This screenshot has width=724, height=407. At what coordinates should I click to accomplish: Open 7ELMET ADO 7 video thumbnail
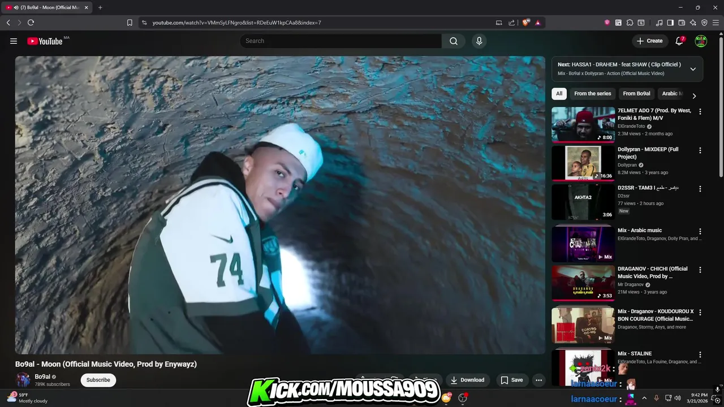pyautogui.click(x=583, y=124)
